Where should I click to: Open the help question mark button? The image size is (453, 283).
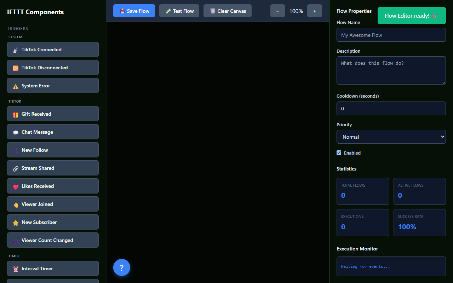tap(122, 267)
